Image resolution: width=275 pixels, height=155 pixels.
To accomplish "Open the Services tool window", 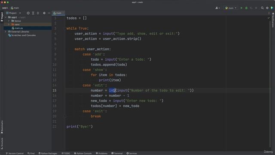I will tap(132, 153).
